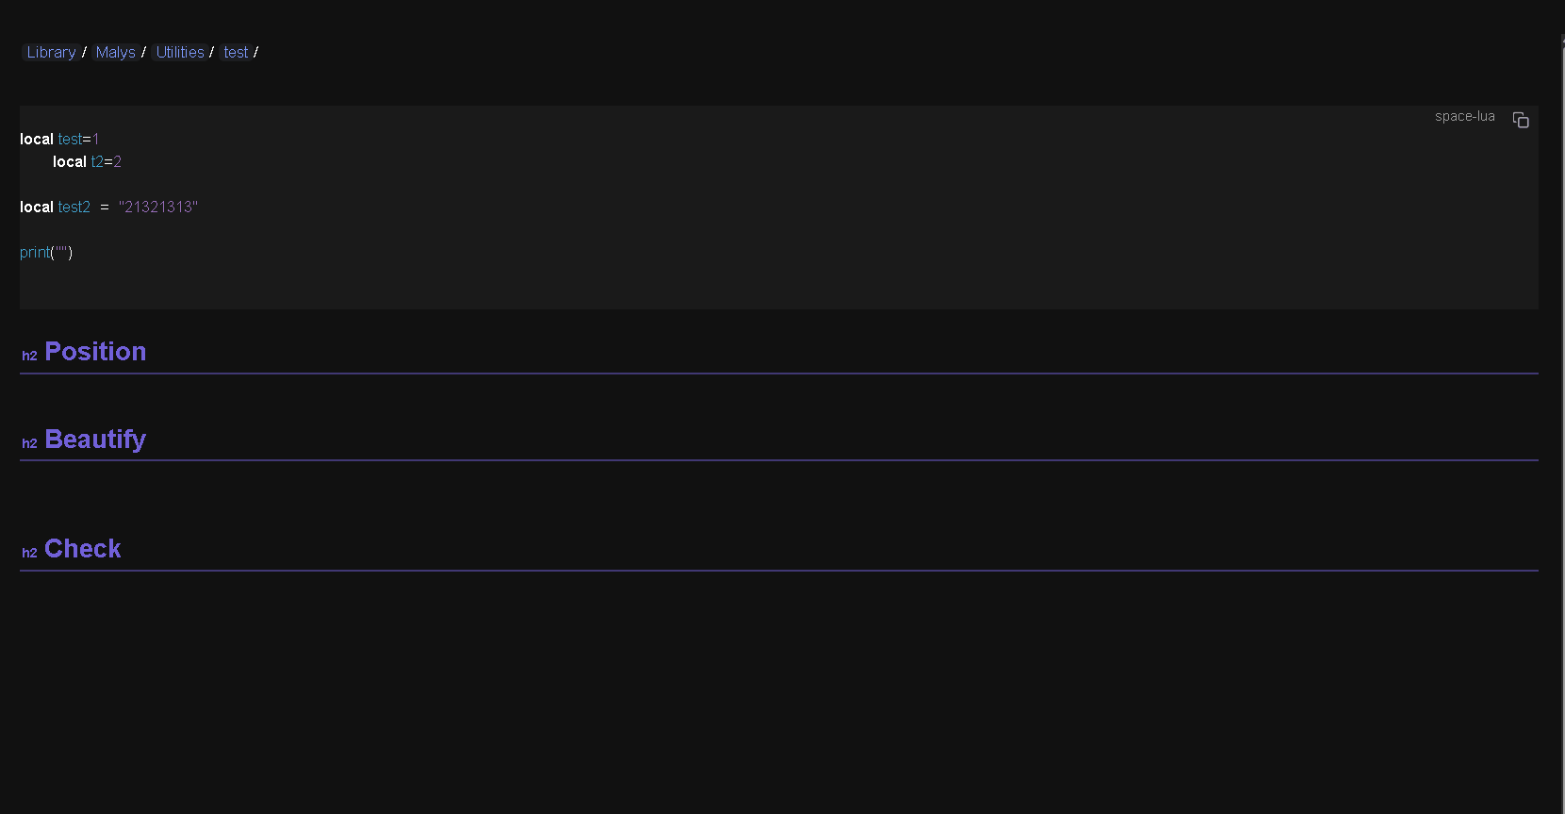Screen dimensions: 1565x814
Task: Click the page scrollbar on the right edge
Action: coord(1562,377)
